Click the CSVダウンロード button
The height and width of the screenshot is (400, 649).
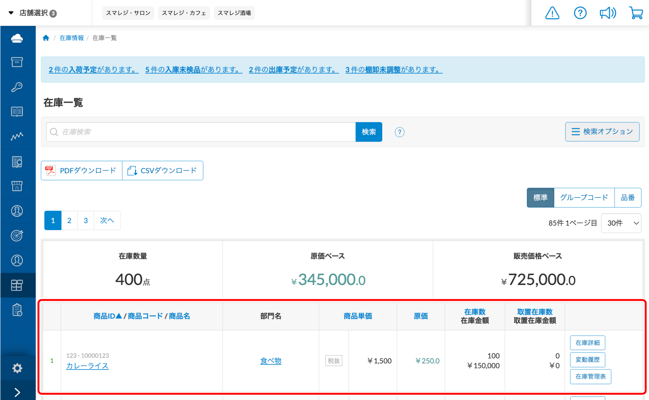tap(163, 171)
